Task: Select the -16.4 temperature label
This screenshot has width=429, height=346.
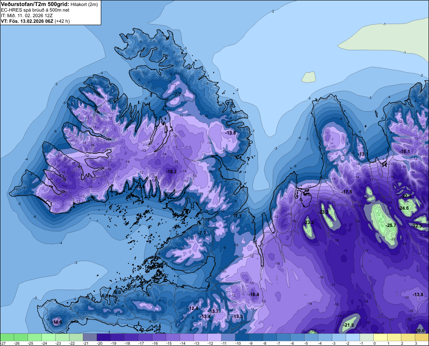Action: (254, 294)
